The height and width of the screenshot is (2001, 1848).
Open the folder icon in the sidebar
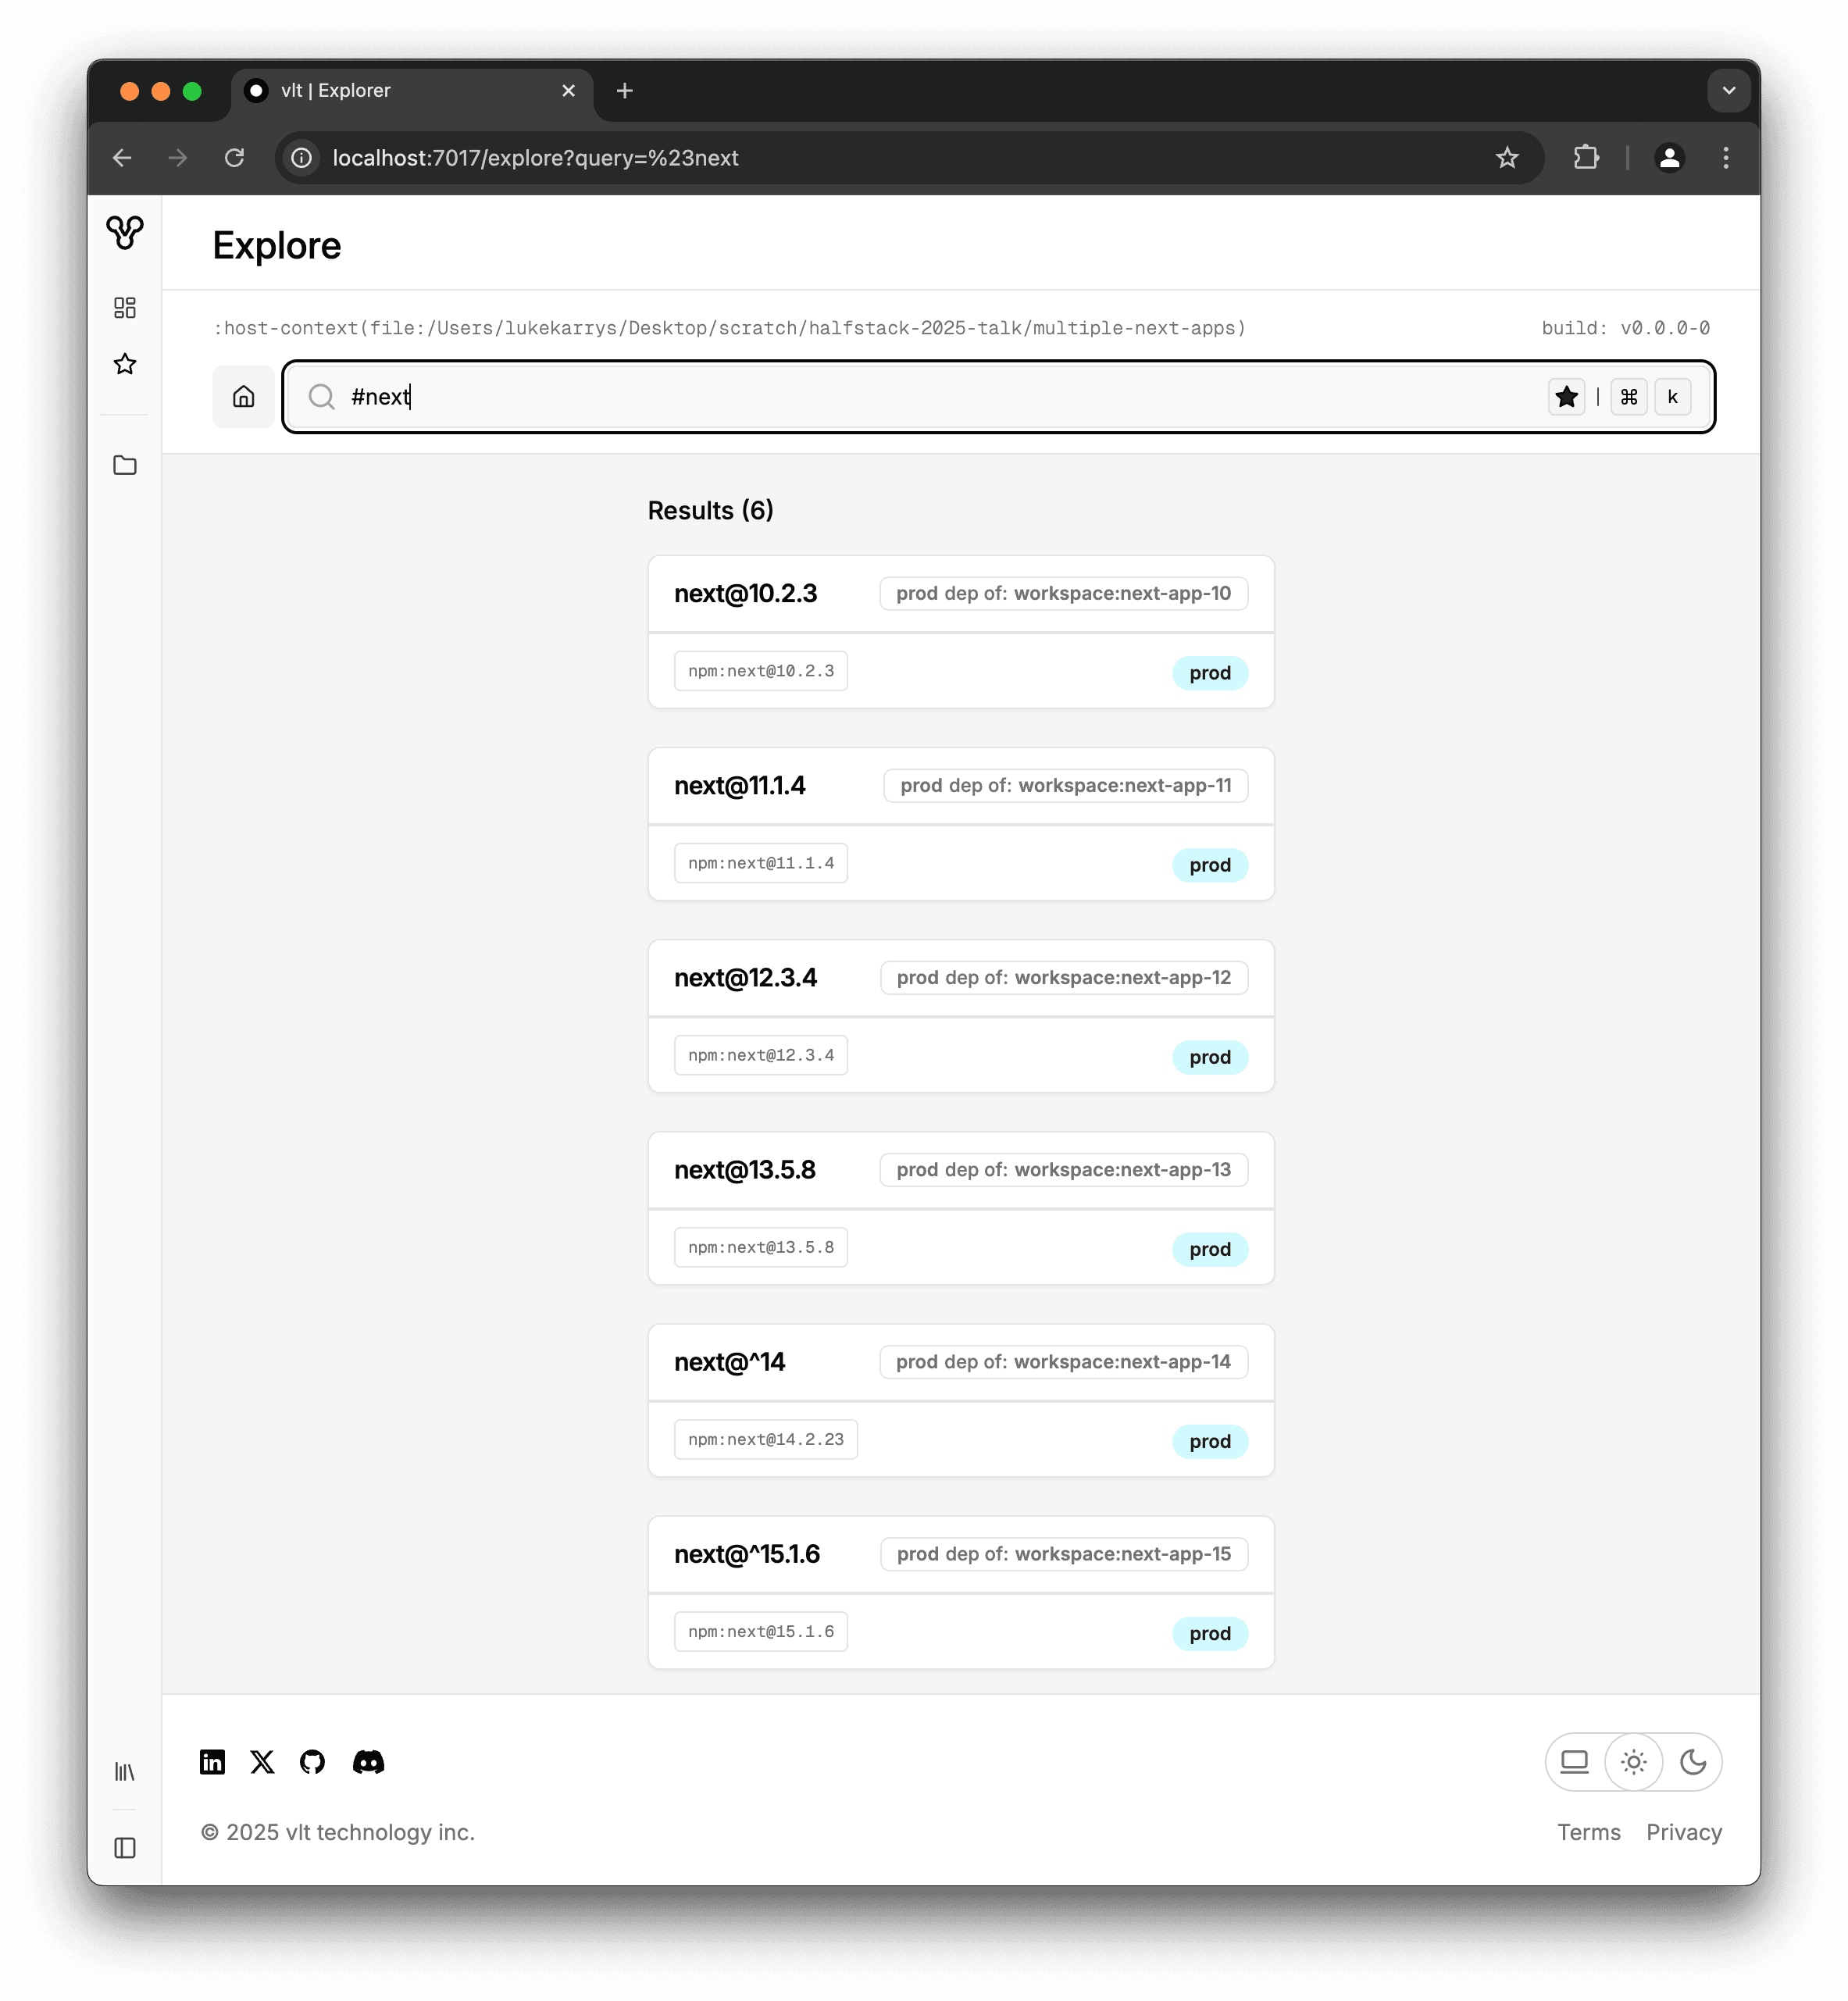124,465
